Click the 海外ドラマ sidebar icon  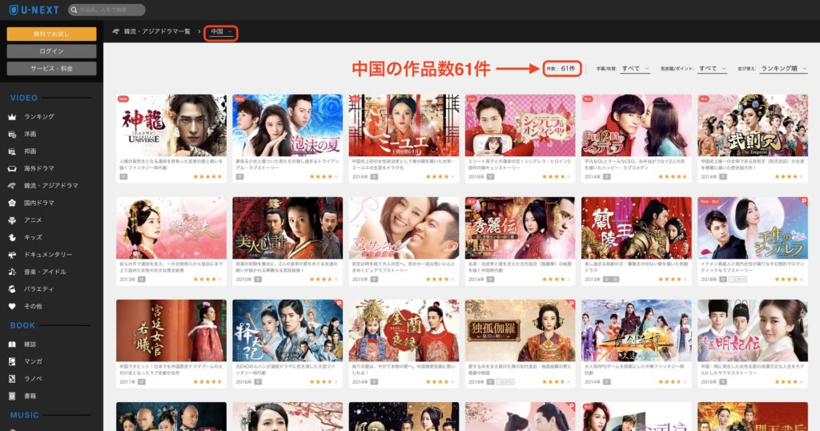[12, 168]
